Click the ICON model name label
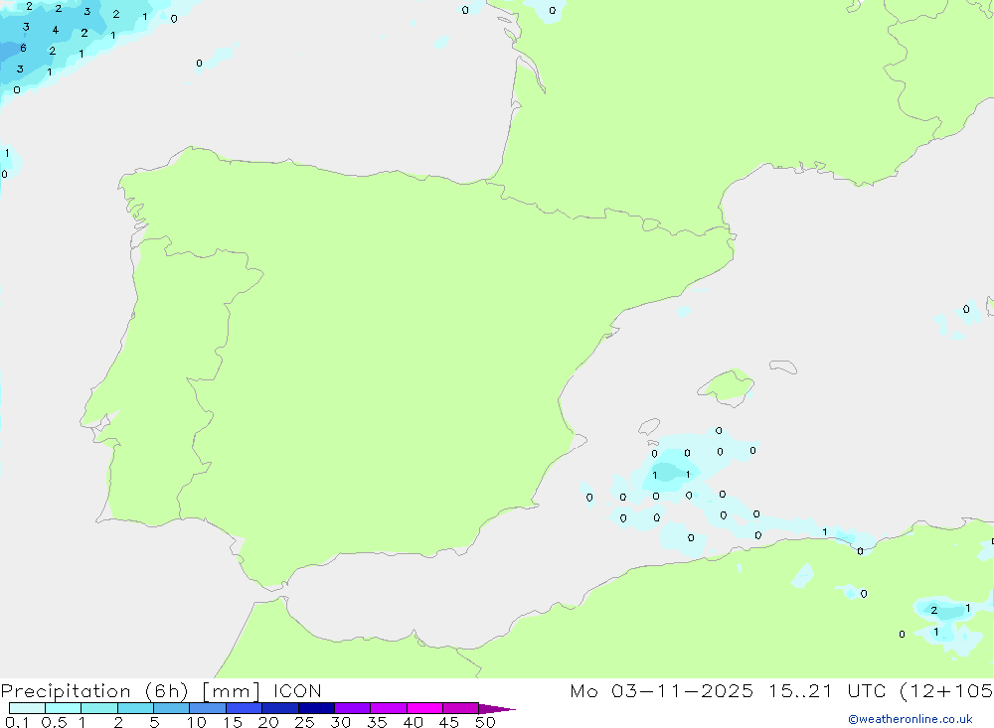Image resolution: width=994 pixels, height=728 pixels. coord(294,691)
